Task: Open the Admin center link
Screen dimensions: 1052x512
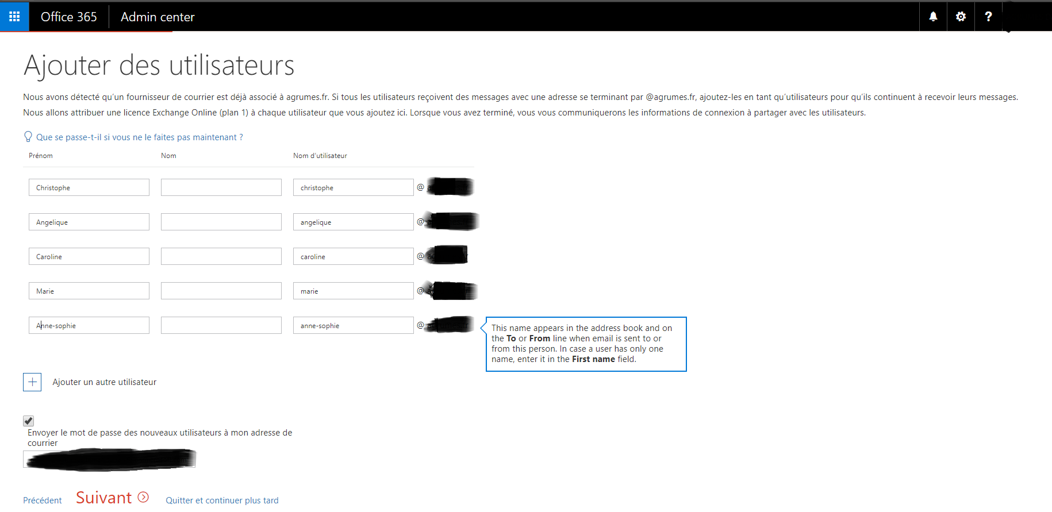Action: (158, 17)
